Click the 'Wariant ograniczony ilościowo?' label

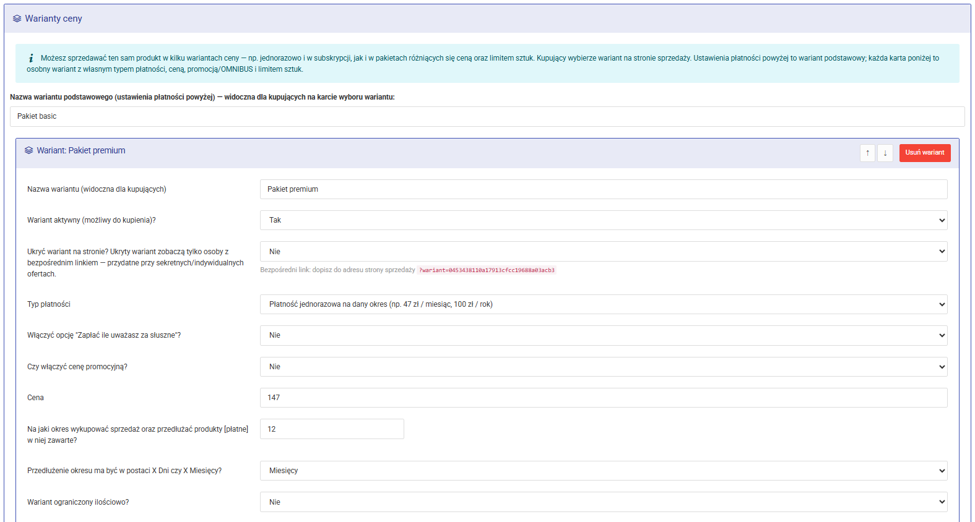(x=78, y=502)
